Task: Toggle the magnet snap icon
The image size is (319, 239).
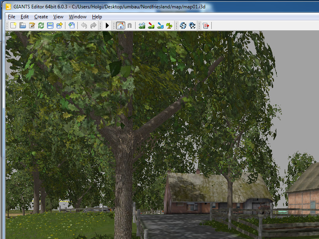Action: pos(130,25)
